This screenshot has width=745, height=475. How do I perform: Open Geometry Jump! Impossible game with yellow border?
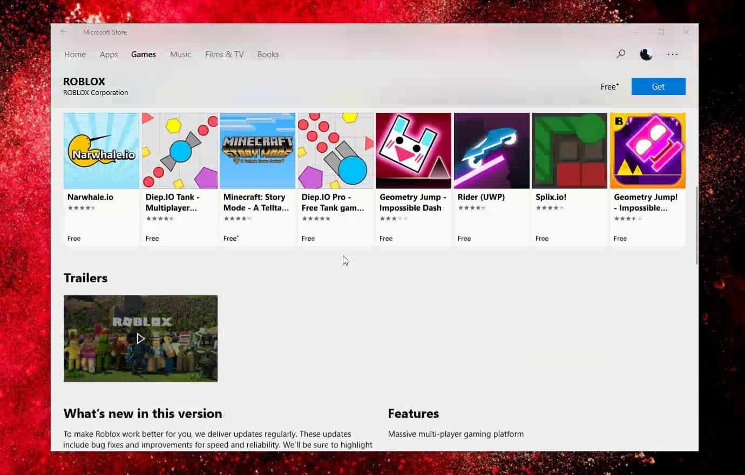point(647,151)
